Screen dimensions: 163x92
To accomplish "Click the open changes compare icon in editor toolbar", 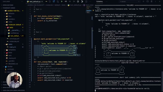I will click(x=58, y=2).
